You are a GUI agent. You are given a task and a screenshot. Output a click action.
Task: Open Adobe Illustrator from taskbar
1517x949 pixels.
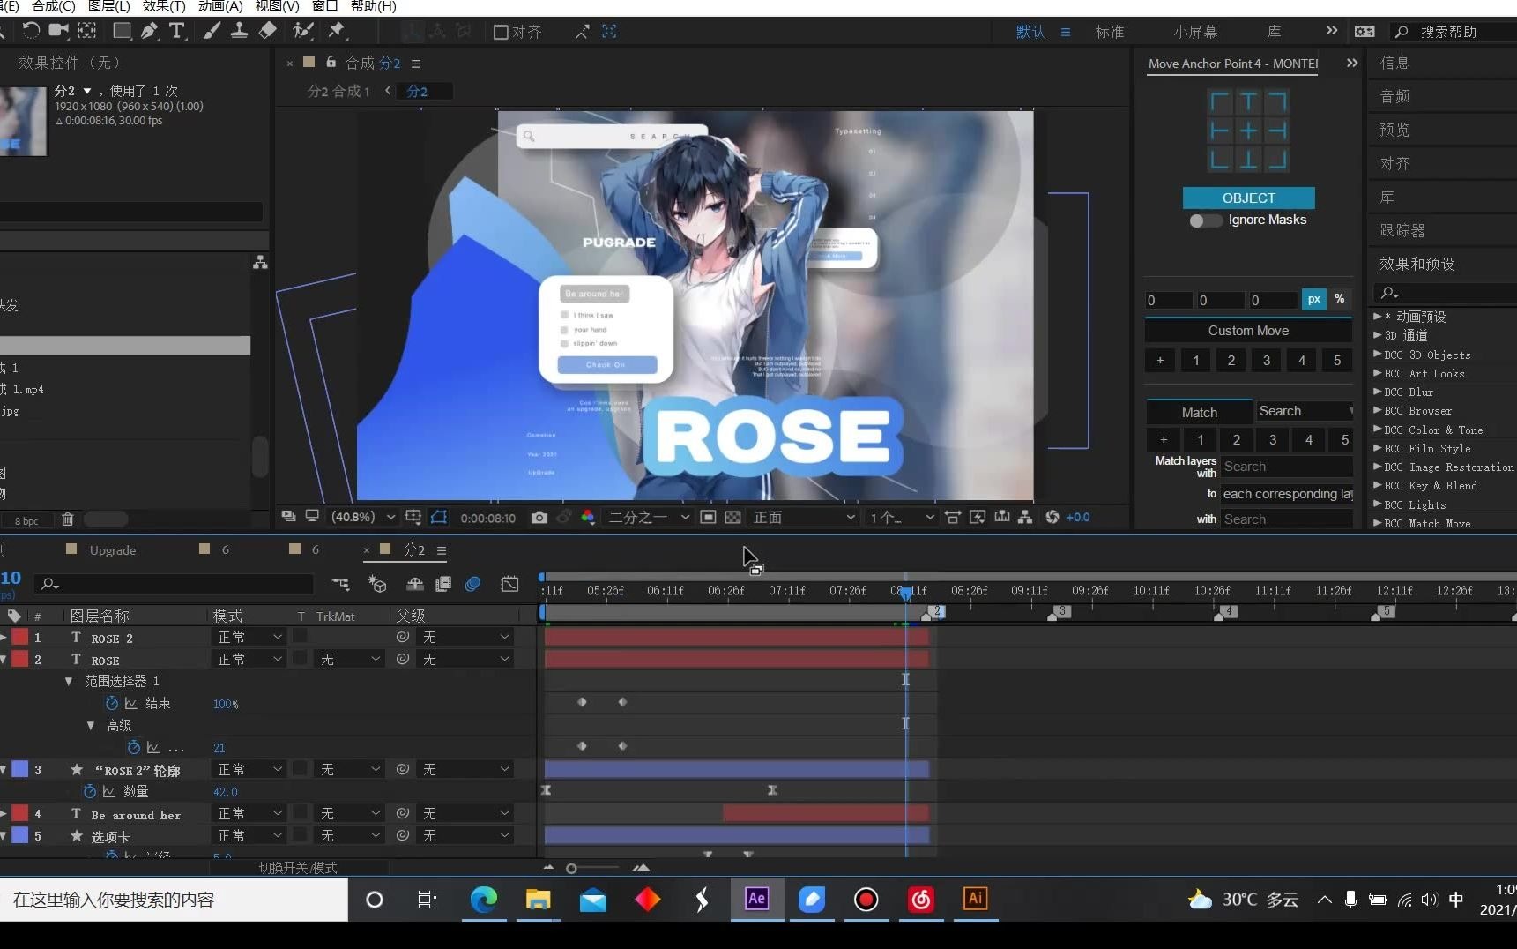point(974,899)
